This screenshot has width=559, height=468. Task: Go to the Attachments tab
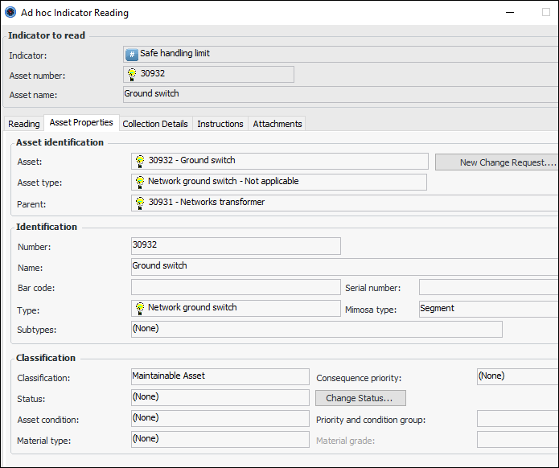(277, 124)
